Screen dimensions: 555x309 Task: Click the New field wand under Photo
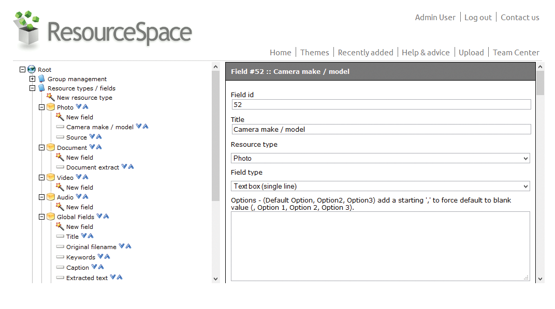(x=60, y=117)
